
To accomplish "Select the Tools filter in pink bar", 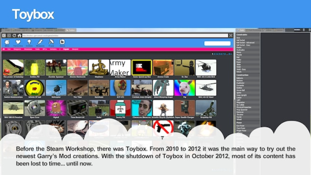I will click(x=37, y=49).
